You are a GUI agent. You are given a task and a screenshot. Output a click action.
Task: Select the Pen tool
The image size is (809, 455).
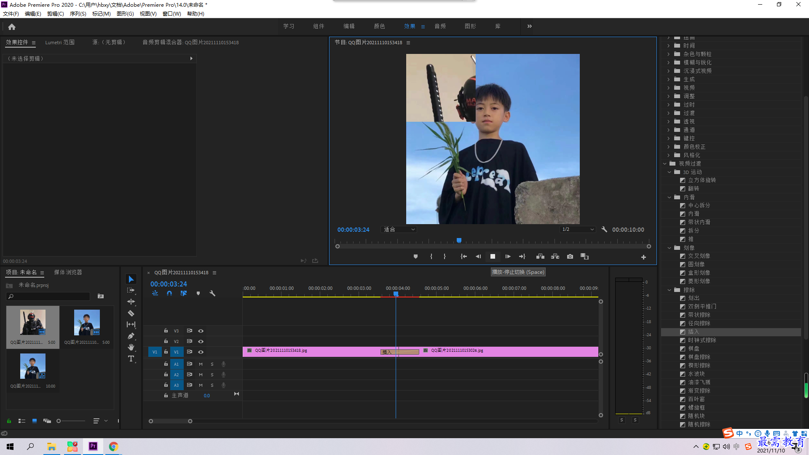coord(131,336)
